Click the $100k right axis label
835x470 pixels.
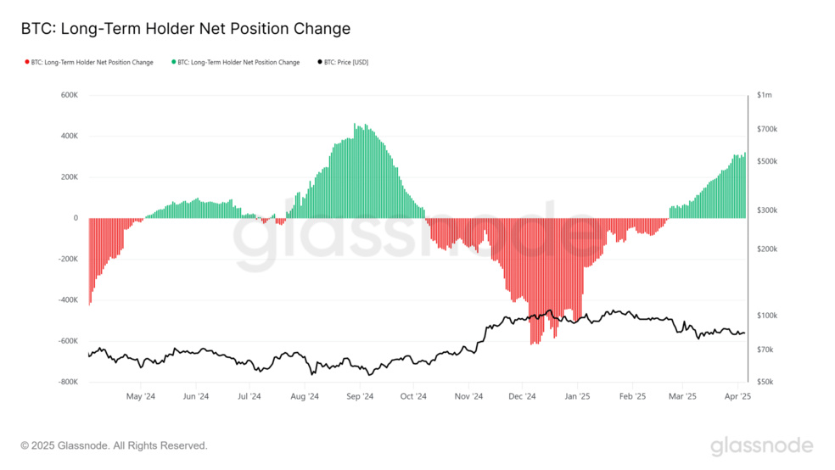(x=767, y=316)
